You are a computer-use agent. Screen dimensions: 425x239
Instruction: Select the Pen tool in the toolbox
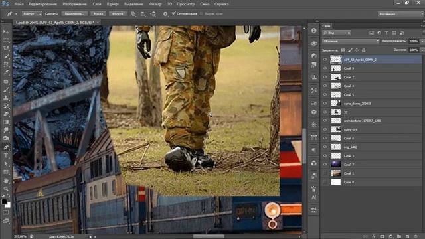[x=6, y=147]
